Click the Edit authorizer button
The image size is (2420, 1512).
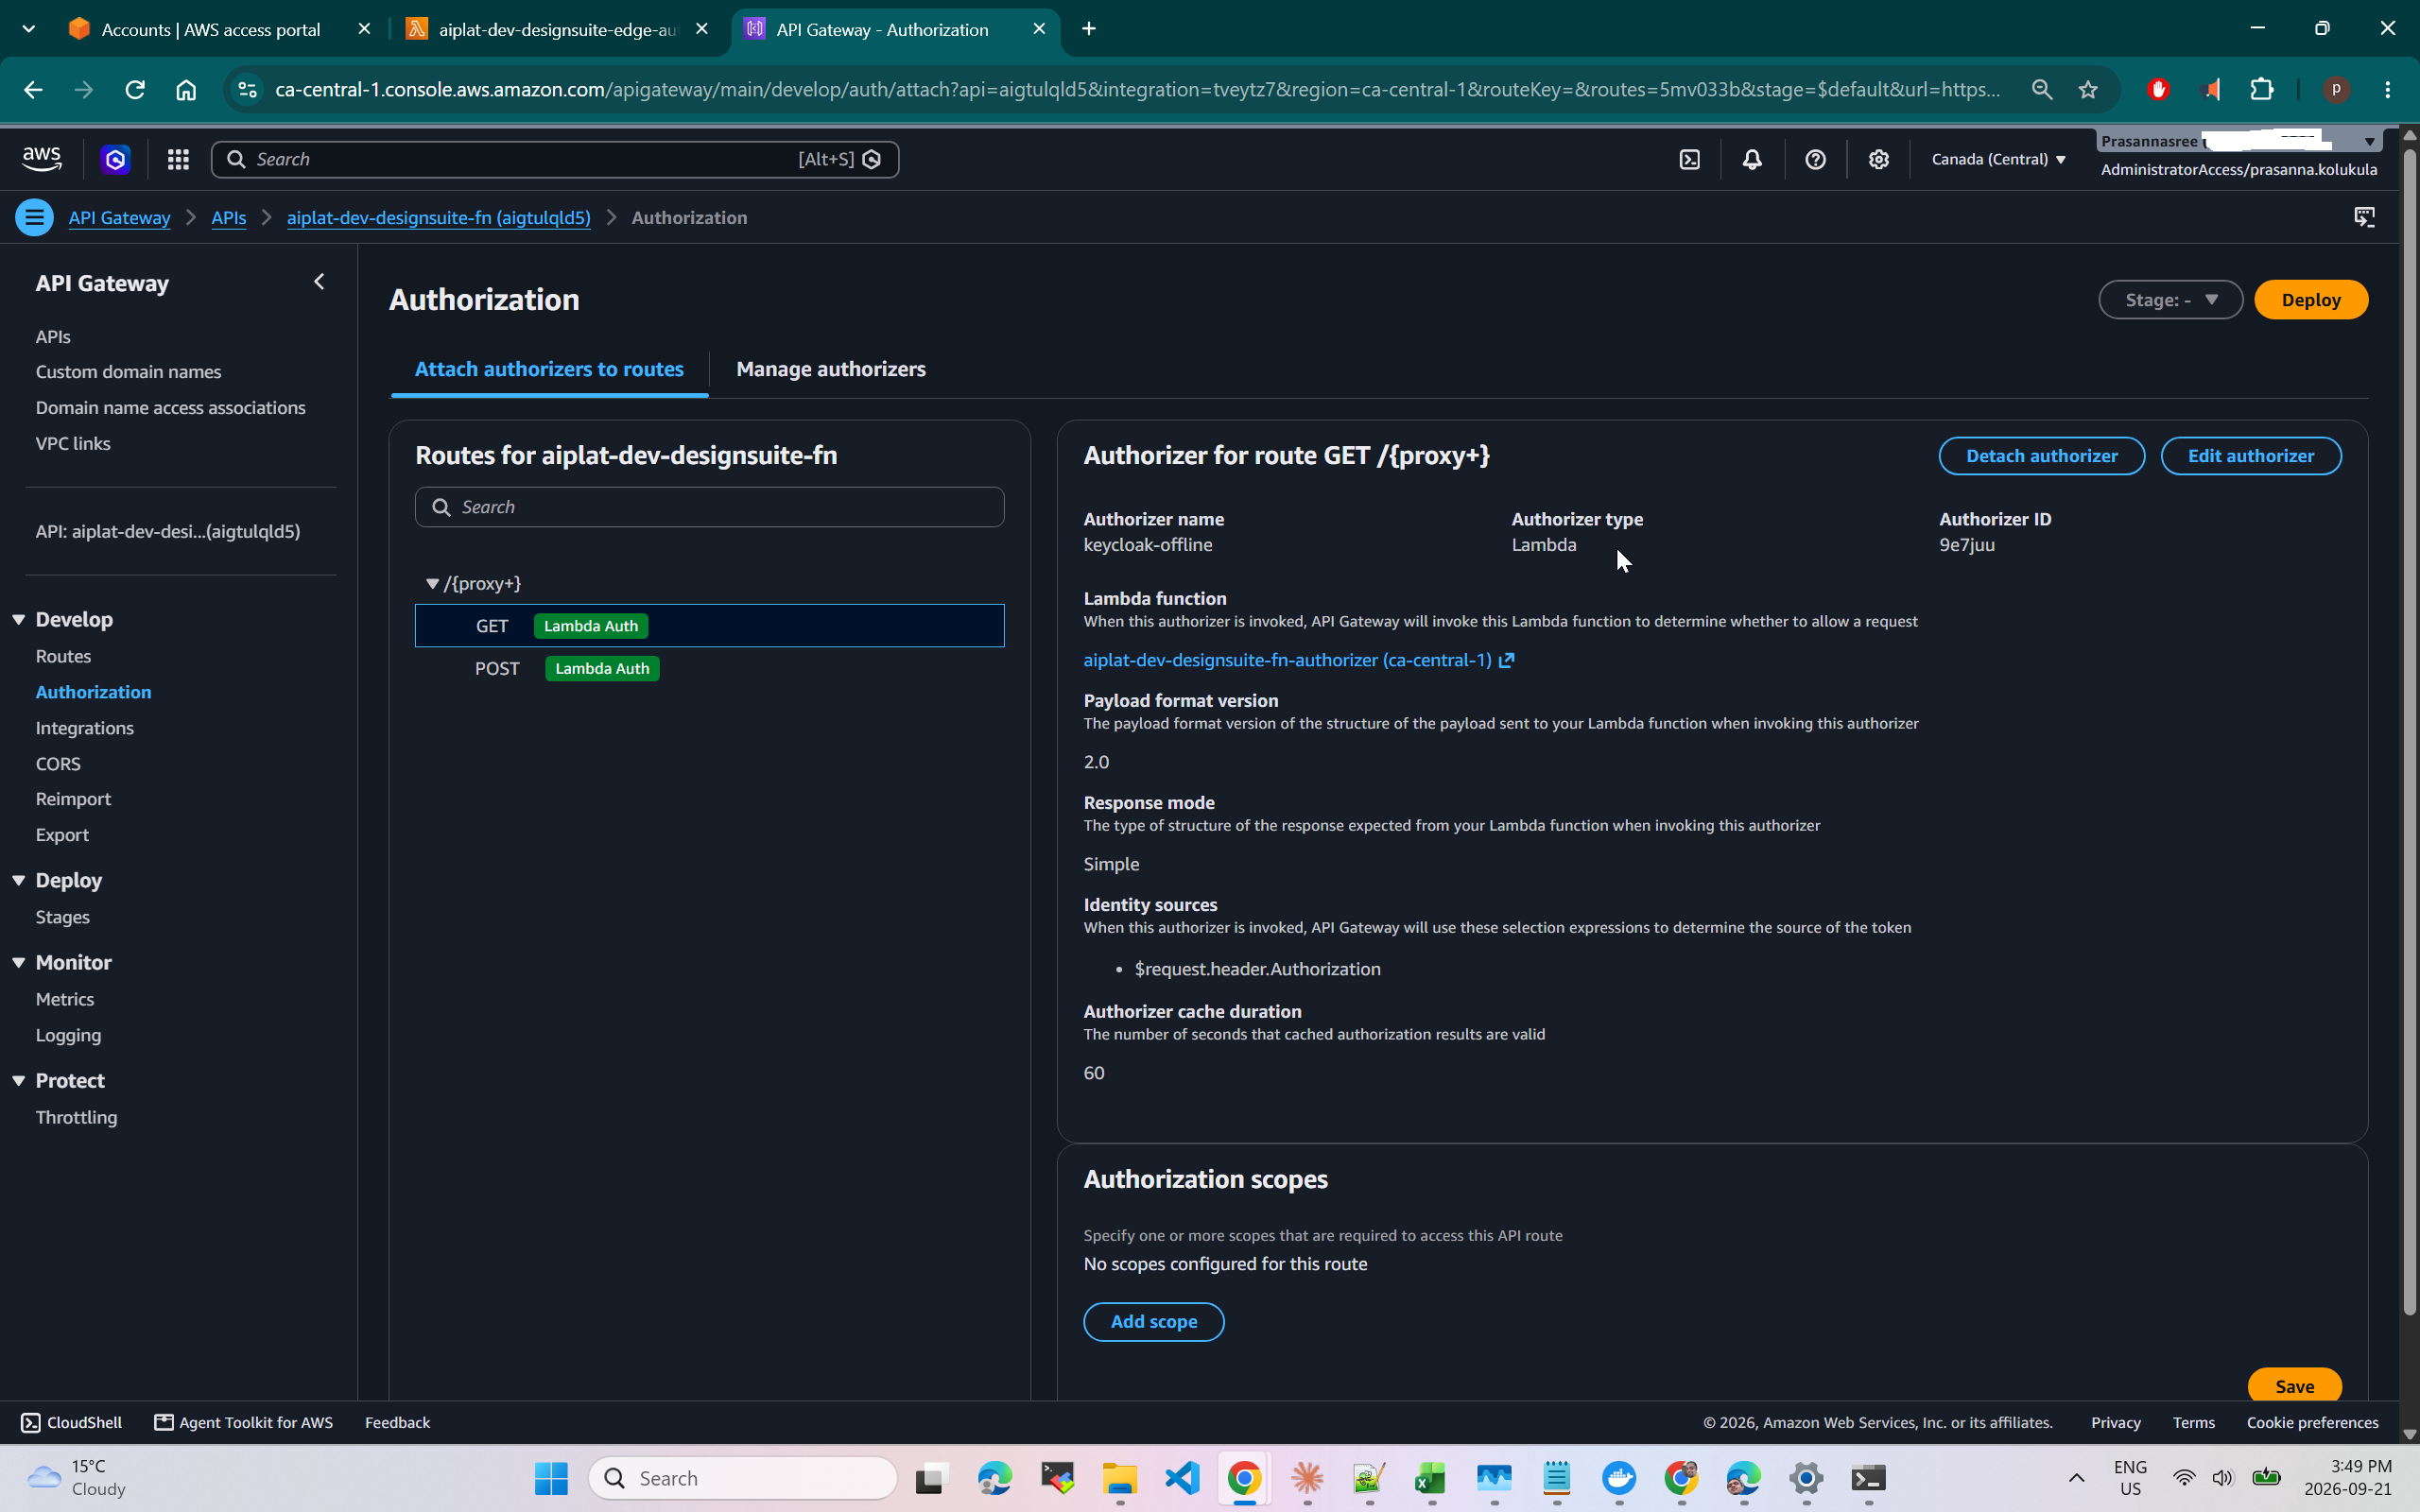tap(2250, 456)
